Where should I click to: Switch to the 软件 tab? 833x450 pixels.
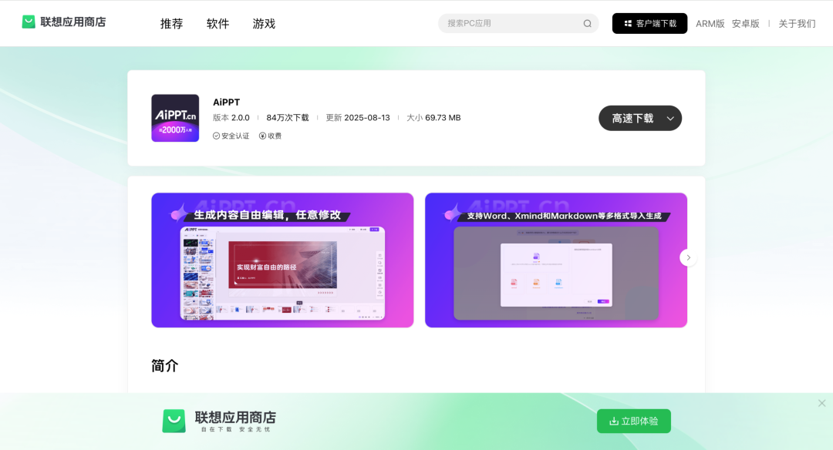coord(217,23)
